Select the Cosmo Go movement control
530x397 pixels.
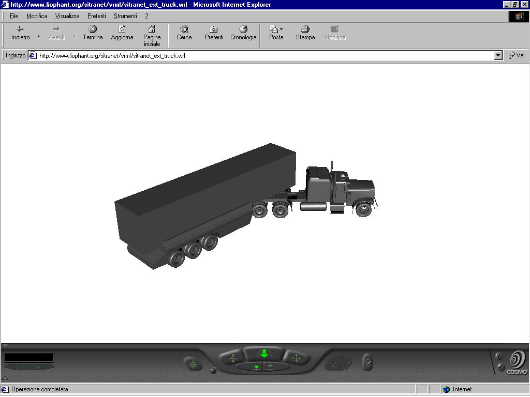pyautogui.click(x=264, y=353)
